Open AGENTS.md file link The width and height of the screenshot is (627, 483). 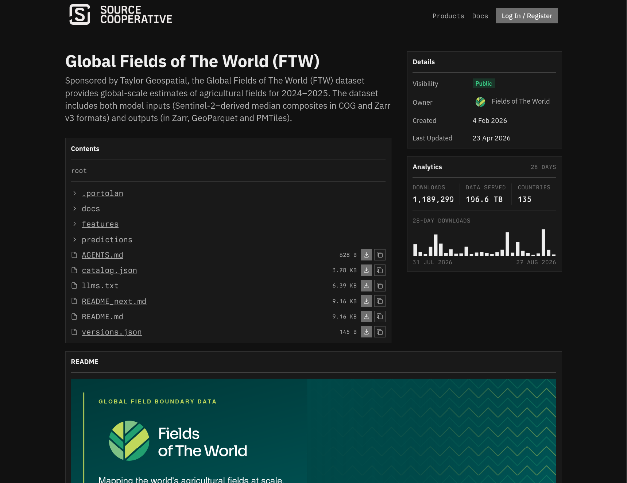102,255
